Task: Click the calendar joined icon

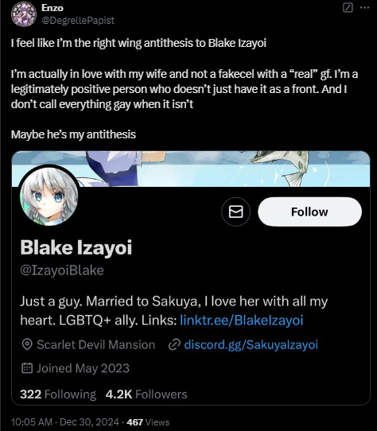Action: pyautogui.click(x=27, y=368)
